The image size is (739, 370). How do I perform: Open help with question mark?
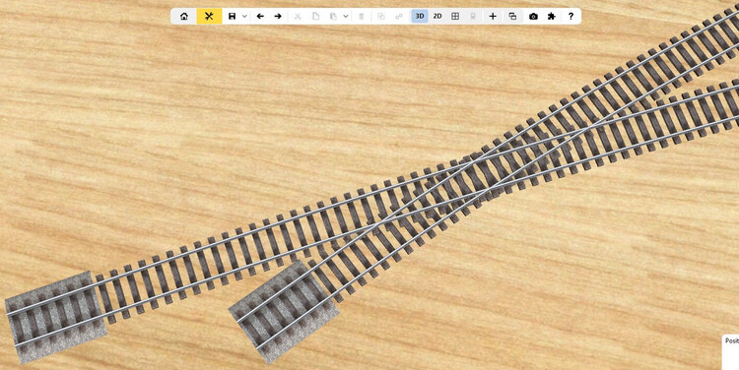click(571, 16)
